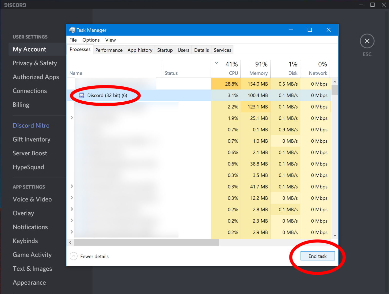Switch to the Performance tab
This screenshot has height=294, width=389.
coord(109,50)
